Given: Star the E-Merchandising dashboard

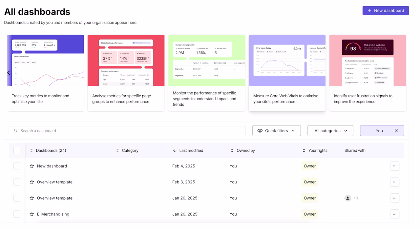Looking at the screenshot, I should coord(32,214).
